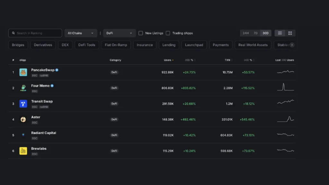Click the Transit Swap blue logo icon
329x185 pixels.
(23, 104)
